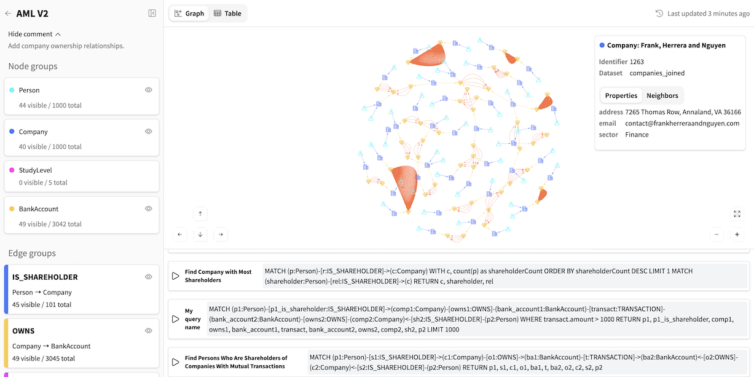Switch to the Table tab

227,13
